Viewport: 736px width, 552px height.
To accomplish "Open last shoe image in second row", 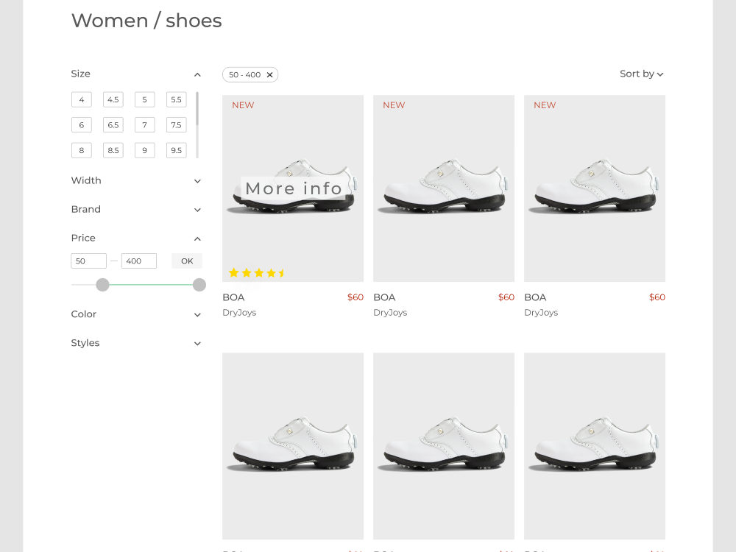I will (x=595, y=446).
